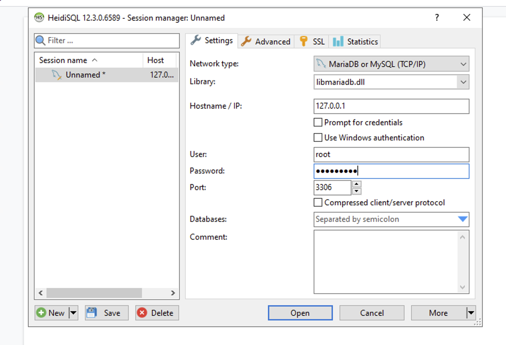Click the Password field
This screenshot has width=506, height=345.
(x=391, y=171)
